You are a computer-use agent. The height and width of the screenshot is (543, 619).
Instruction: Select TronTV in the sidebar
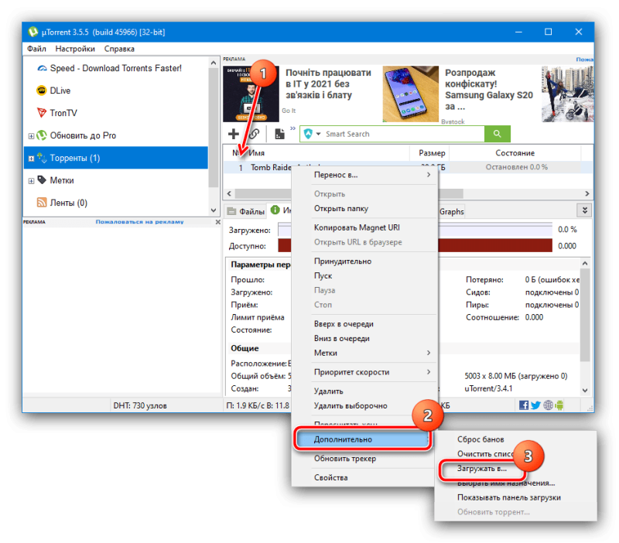[63, 113]
